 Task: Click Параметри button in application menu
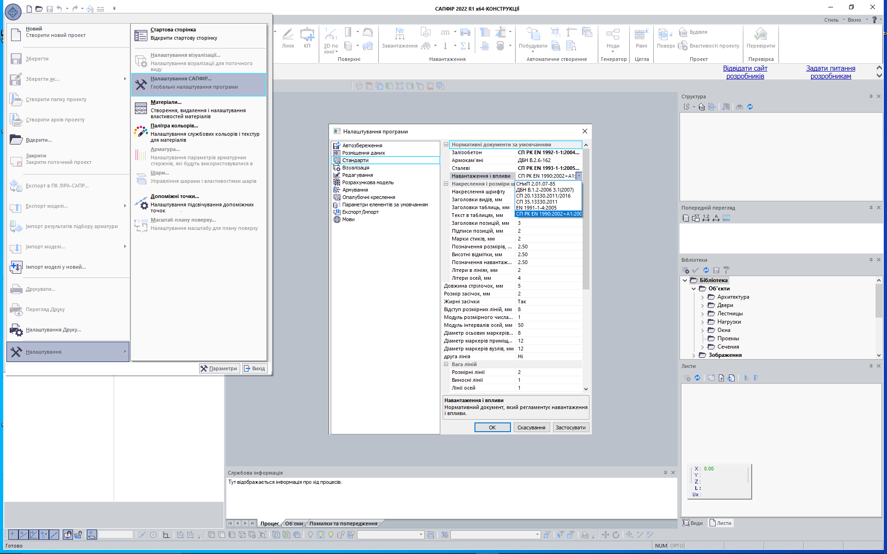click(219, 368)
